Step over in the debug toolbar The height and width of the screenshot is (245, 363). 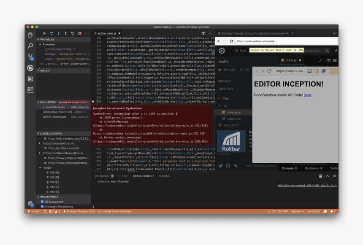[51, 33]
